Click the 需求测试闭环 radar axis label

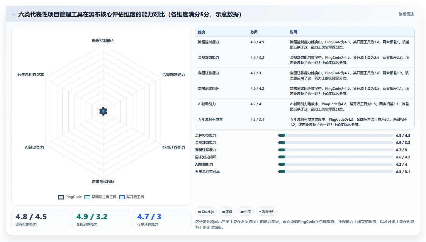tap(103, 181)
